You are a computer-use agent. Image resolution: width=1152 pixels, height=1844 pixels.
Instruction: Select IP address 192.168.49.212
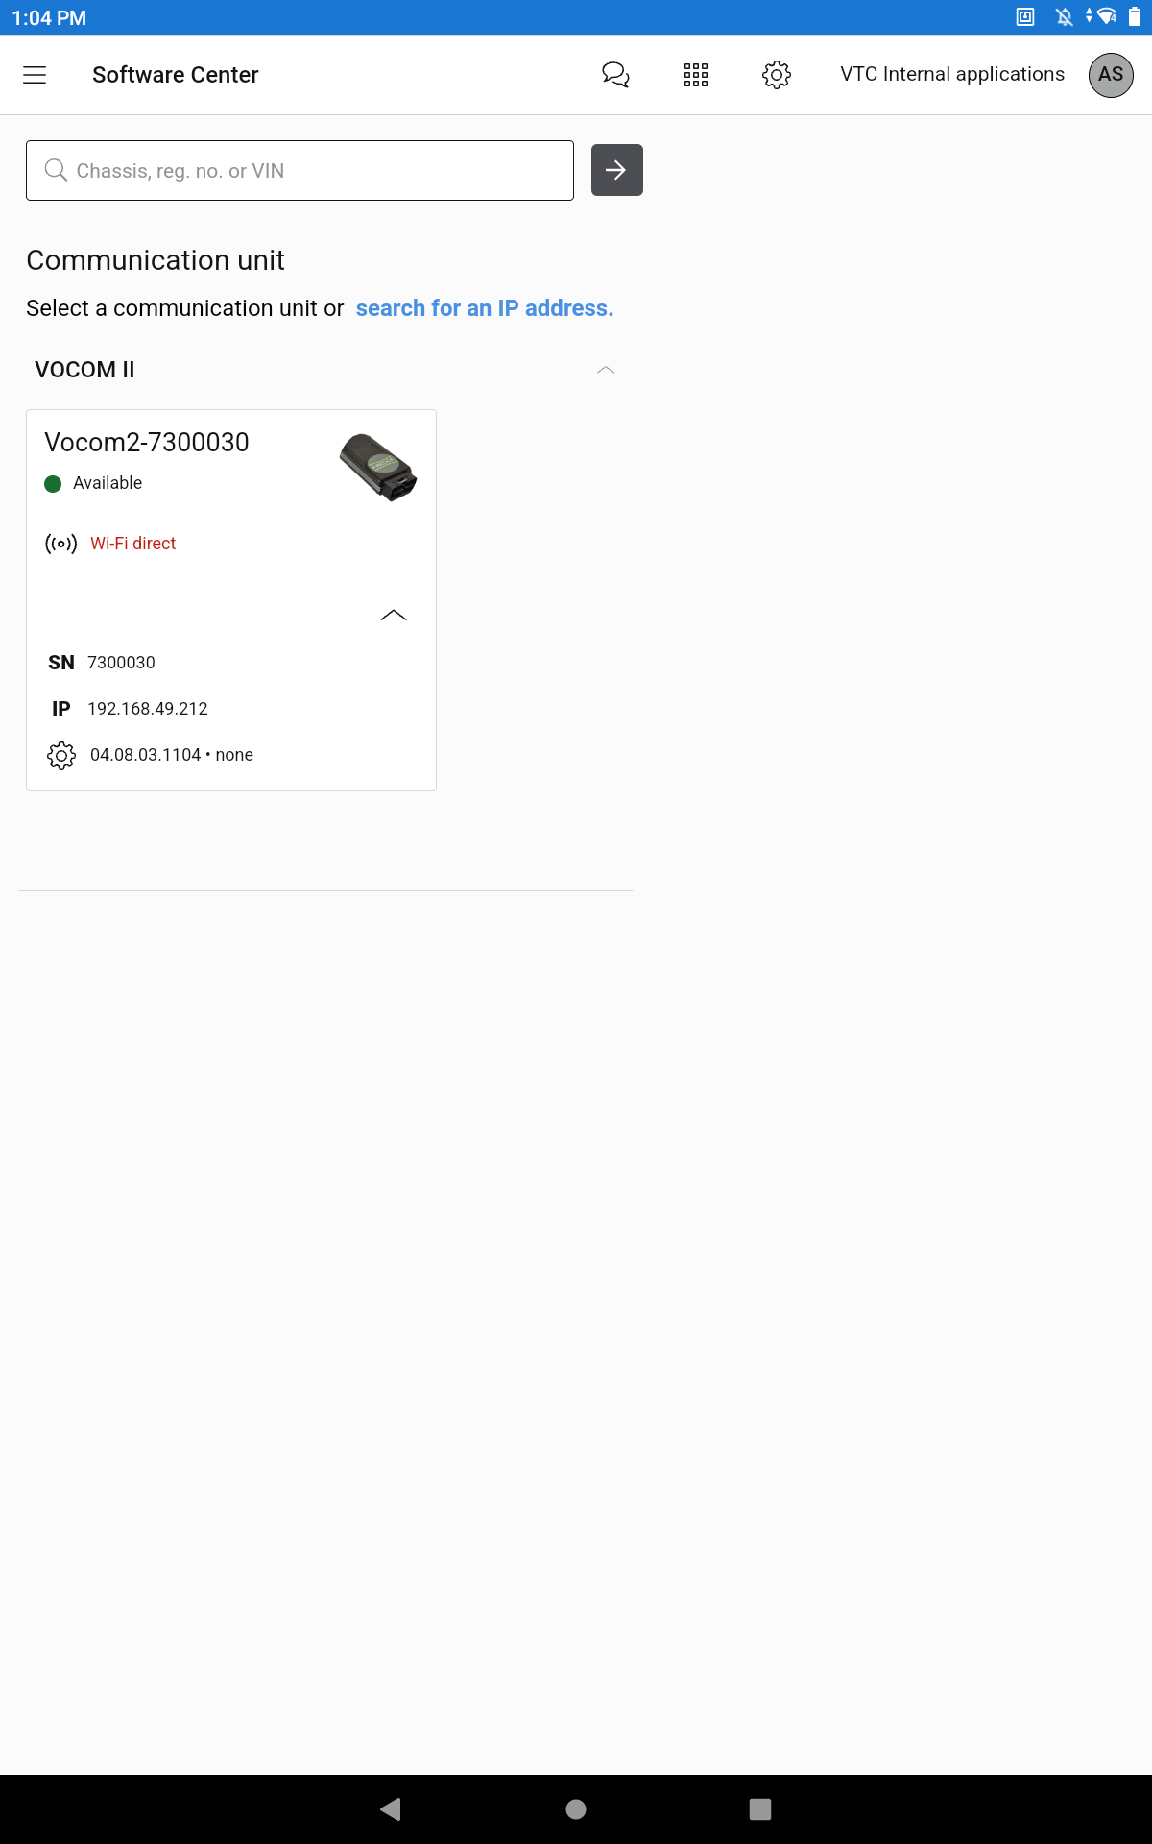coord(148,709)
